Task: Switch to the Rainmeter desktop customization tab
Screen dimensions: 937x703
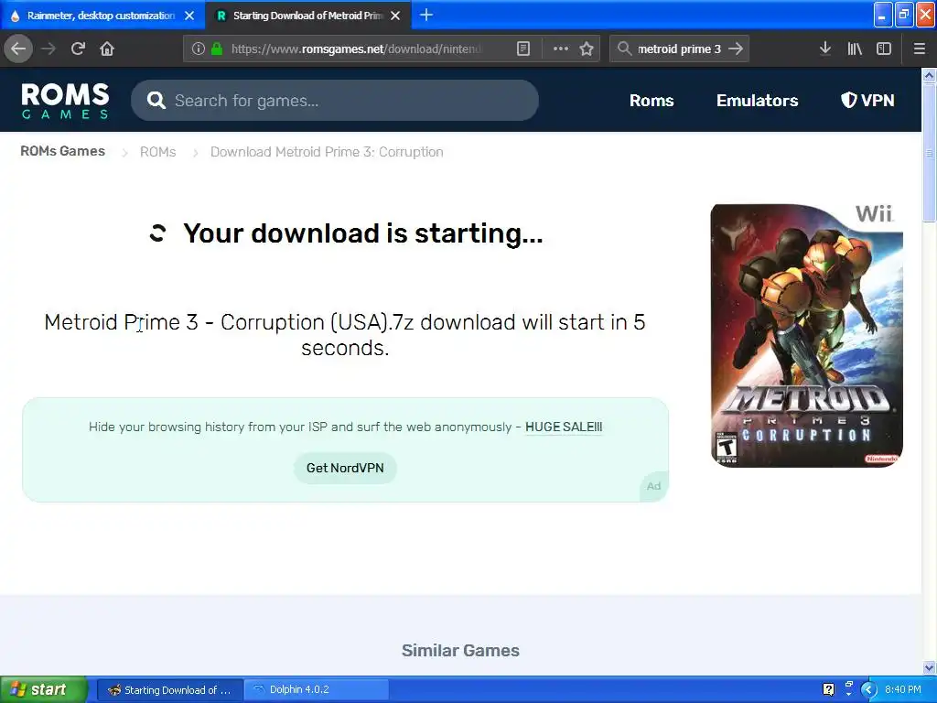Action: [x=102, y=16]
